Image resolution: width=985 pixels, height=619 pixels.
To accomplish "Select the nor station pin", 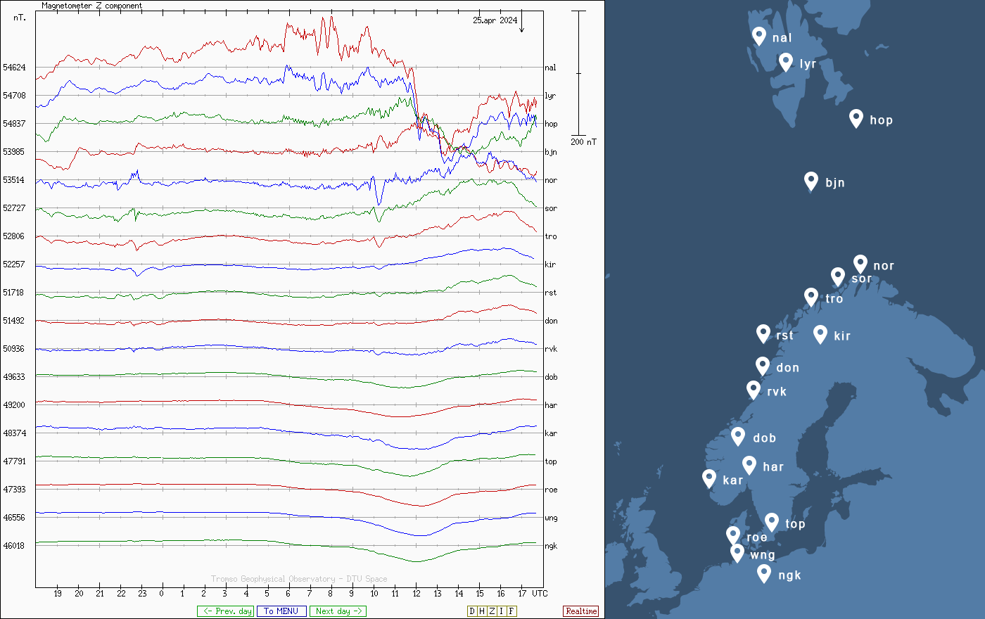I will [860, 263].
